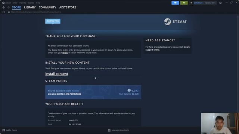Switch to the COMMUNITY tab
The width and height of the screenshot is (239, 134).
click(x=47, y=7)
